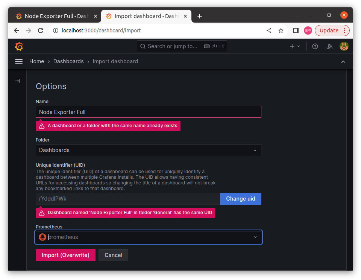361x280 pixels.
Task: Click the same-name warning message
Action: 108,126
